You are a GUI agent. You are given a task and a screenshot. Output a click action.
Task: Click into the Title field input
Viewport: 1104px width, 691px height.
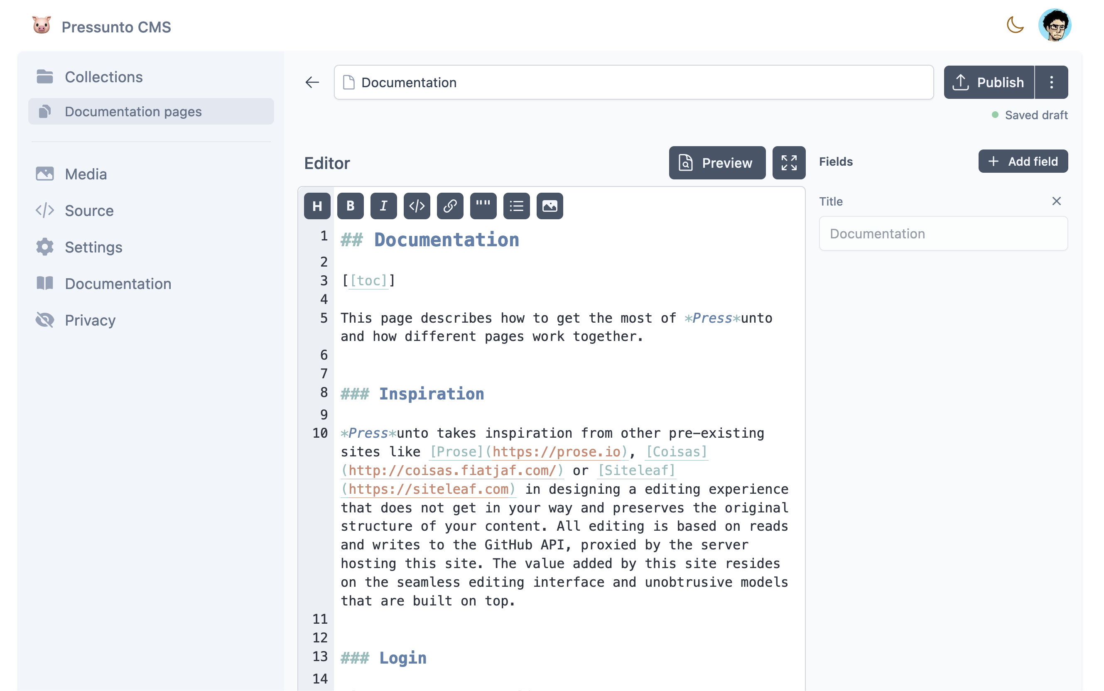(943, 233)
